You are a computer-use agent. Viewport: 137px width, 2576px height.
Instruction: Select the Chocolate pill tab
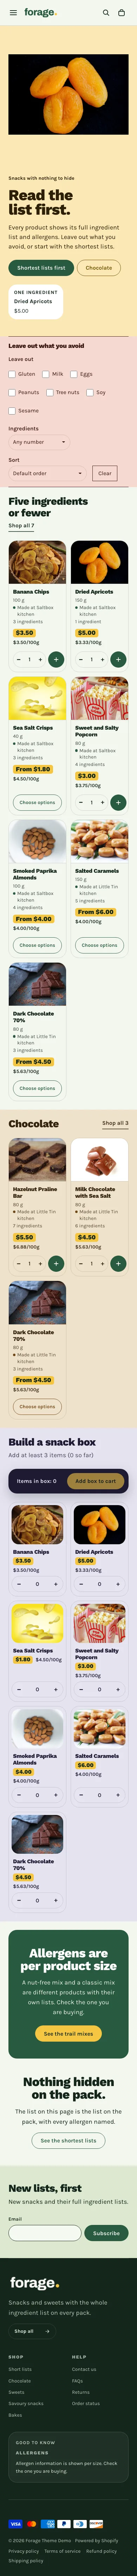point(99,268)
